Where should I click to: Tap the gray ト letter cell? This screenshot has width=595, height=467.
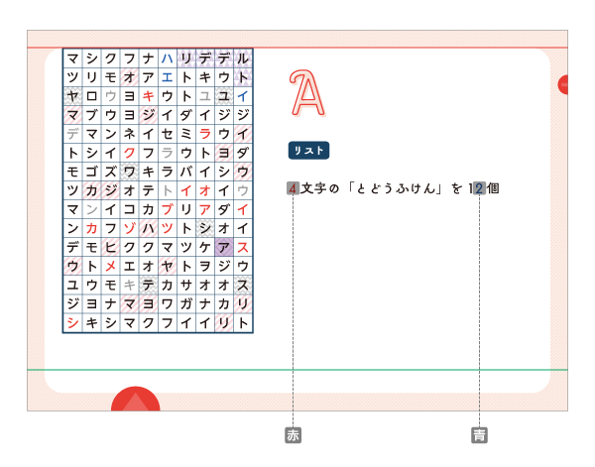click(167, 190)
